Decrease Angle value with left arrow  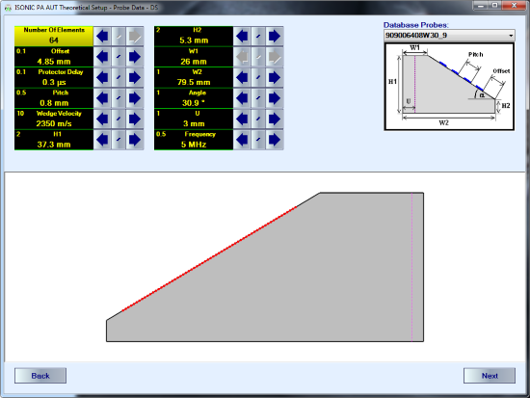[242, 98]
